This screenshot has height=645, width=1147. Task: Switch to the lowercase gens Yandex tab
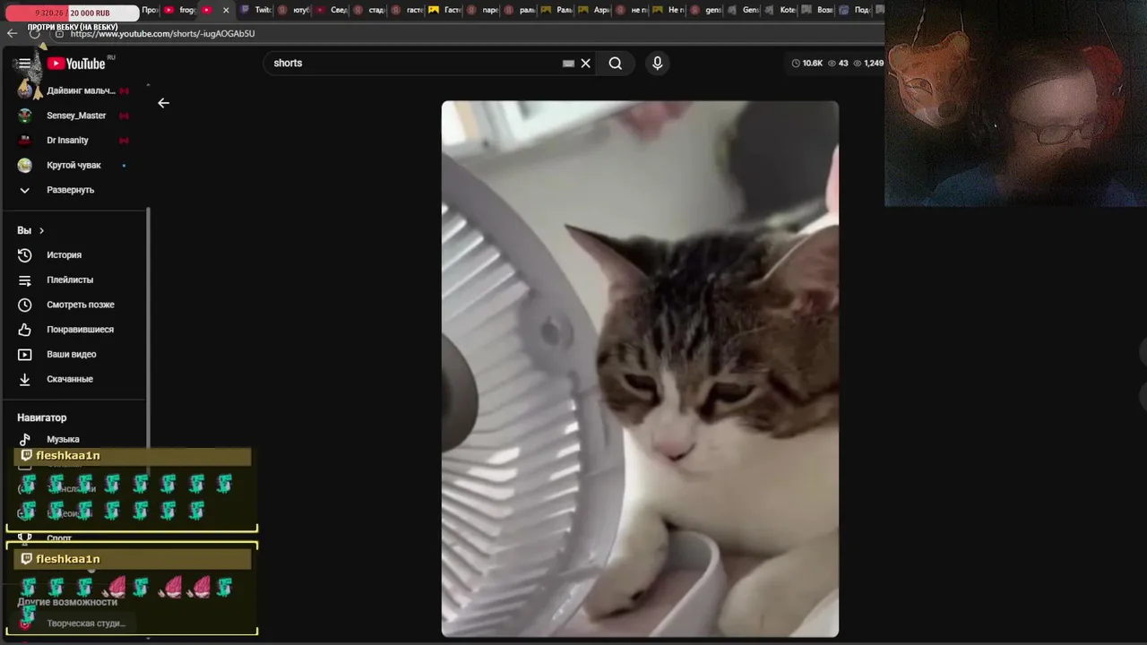706,10
